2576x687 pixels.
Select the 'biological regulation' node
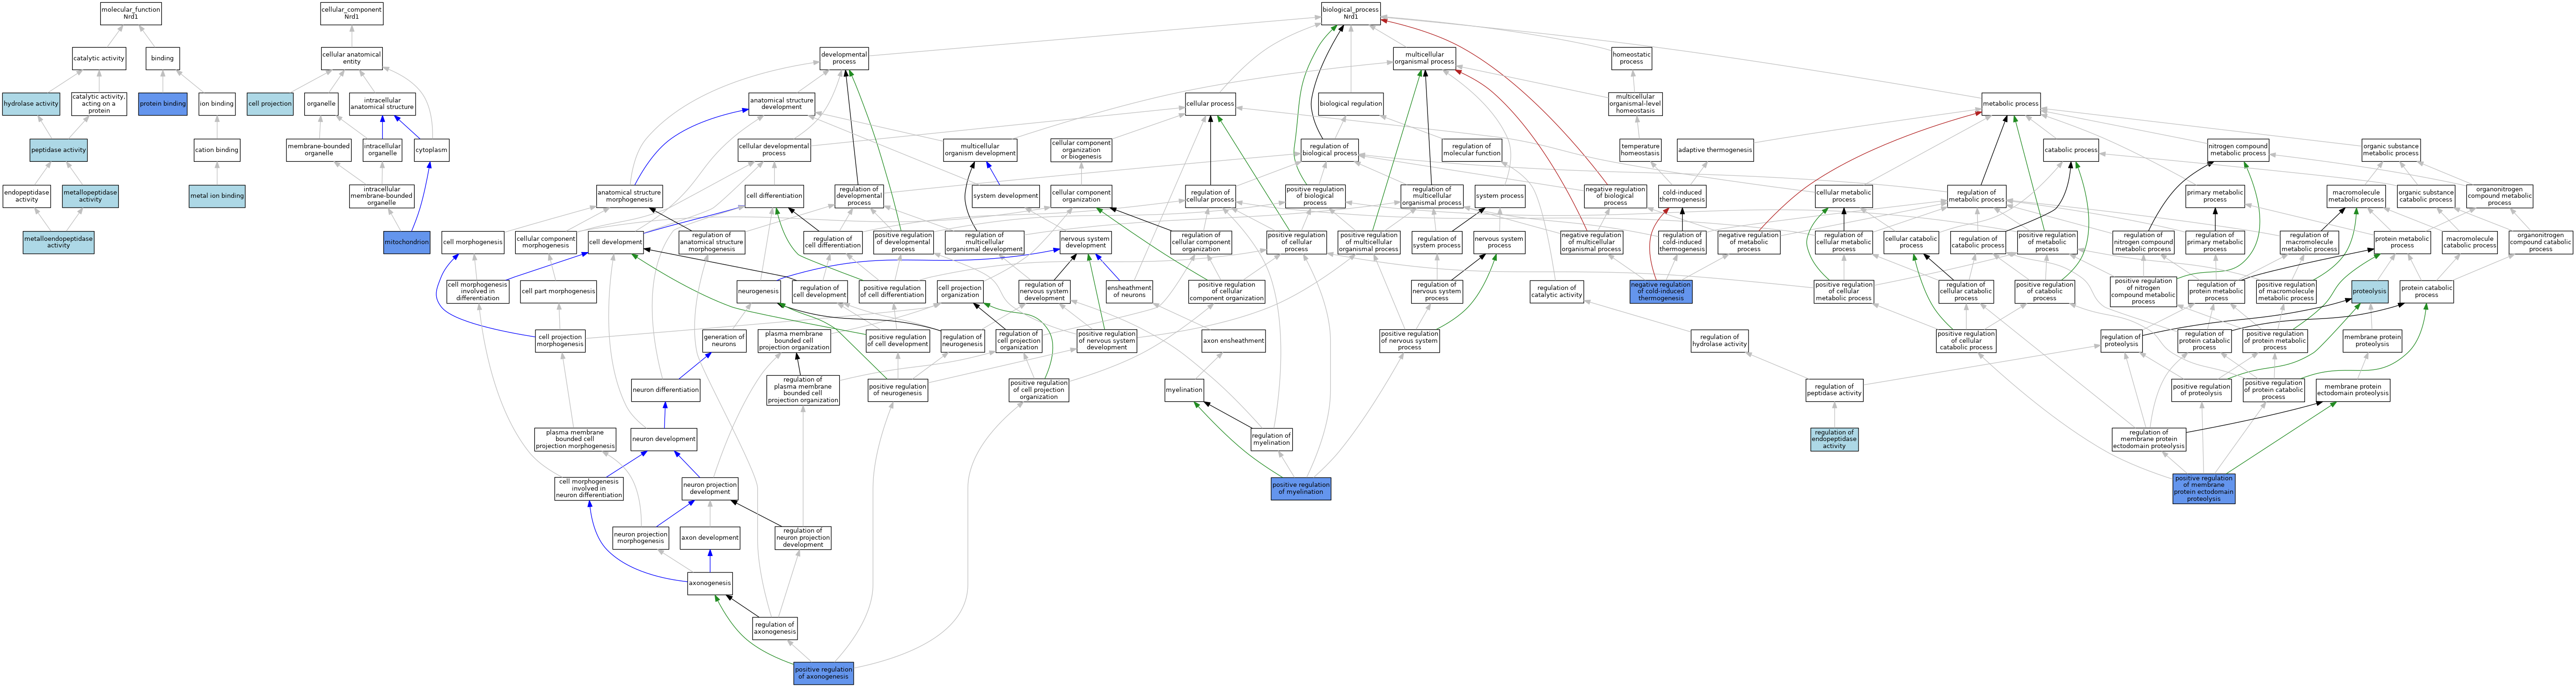[x=1351, y=104]
